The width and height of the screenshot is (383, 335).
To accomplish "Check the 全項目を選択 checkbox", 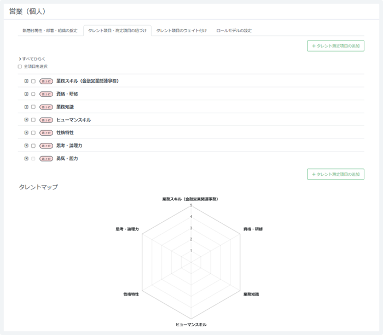I will tap(20, 66).
